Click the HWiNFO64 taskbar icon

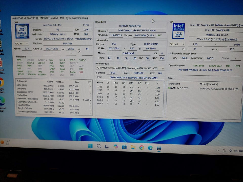point(159,148)
